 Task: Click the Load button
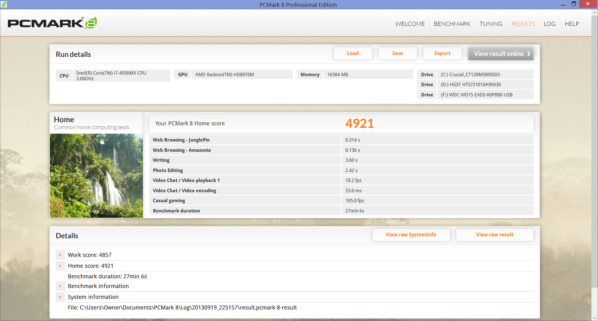pos(353,53)
